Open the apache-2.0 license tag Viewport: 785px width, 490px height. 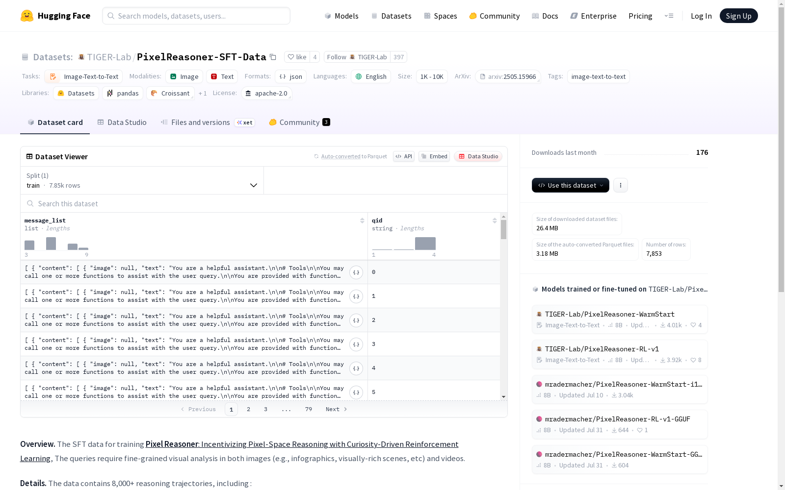[267, 93]
